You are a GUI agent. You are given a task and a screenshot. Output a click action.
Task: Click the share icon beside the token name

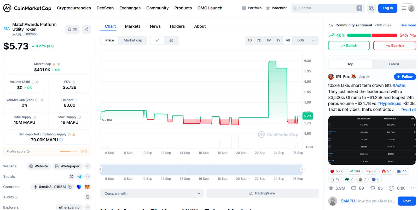86,29
